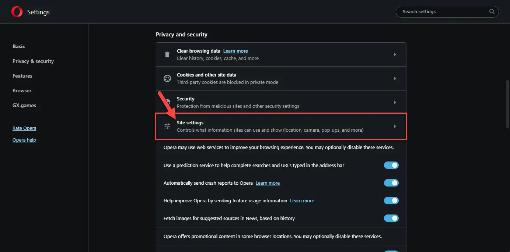Disable fetching images for News suggestions
The image size is (510, 252).
click(391, 218)
